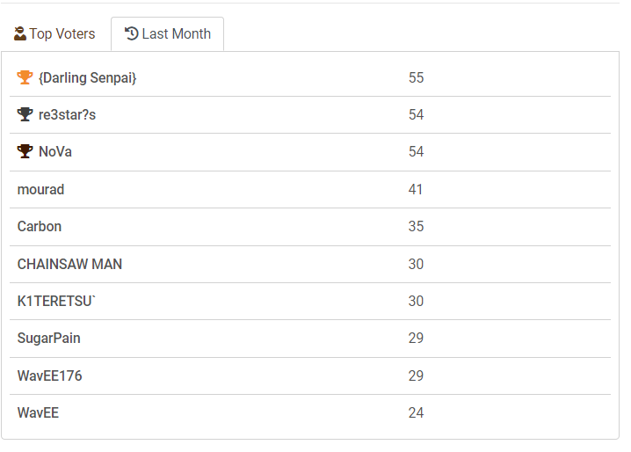Click the 55 vote count for {Darling Senpai}
631x452 pixels.
416,77
